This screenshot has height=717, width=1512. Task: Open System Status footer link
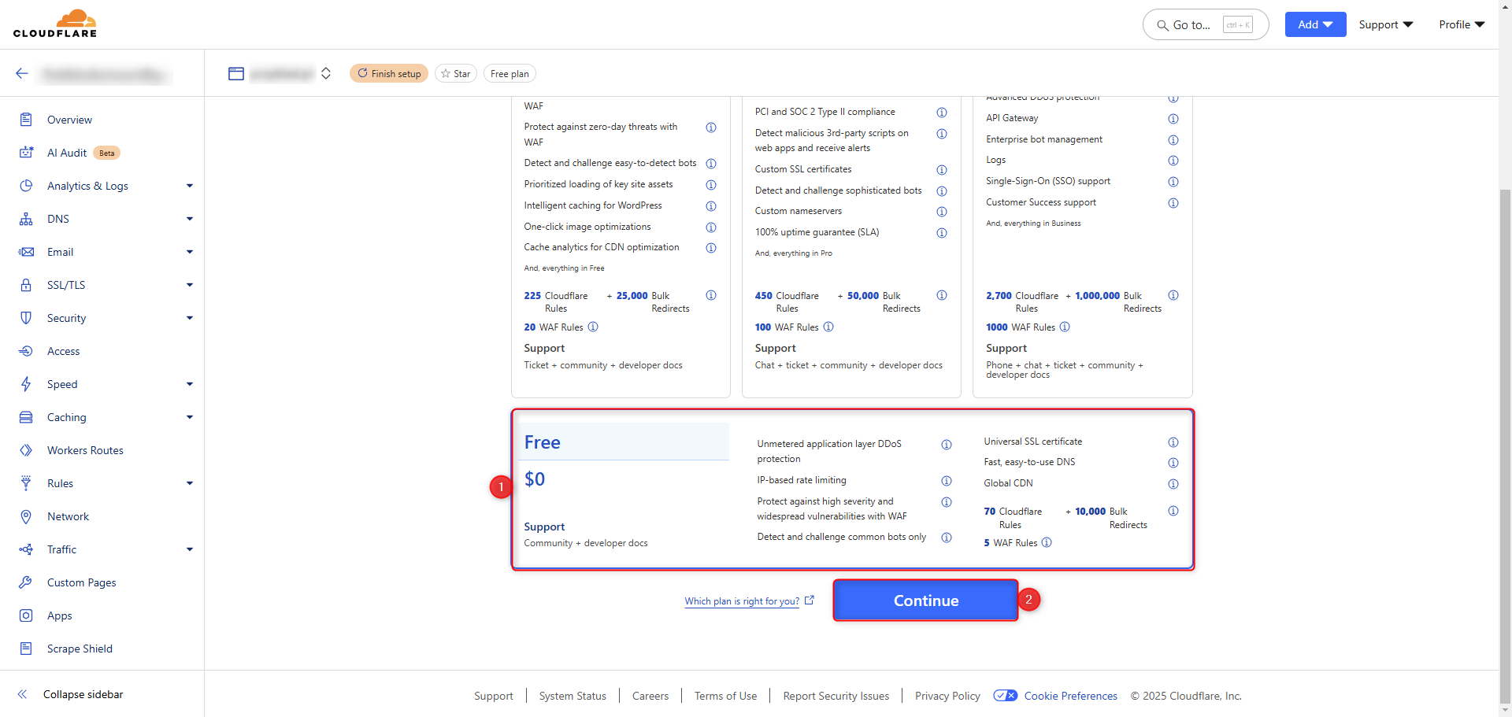click(x=573, y=696)
